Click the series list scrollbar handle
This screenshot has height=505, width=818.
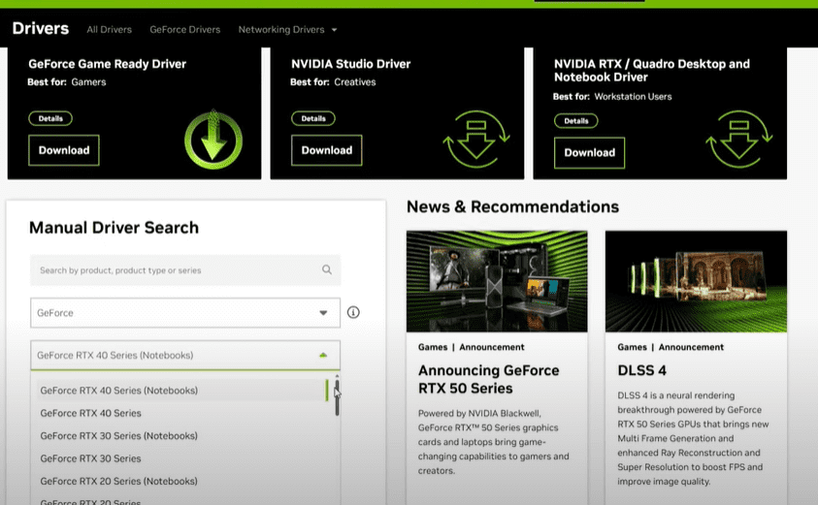coord(337,395)
